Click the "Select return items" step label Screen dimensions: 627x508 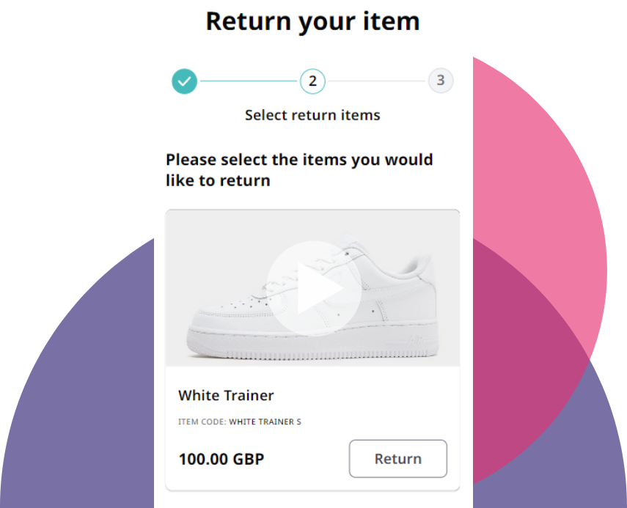point(312,115)
